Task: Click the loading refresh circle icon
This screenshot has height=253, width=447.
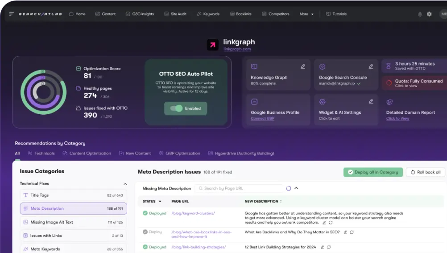Action: [289, 188]
